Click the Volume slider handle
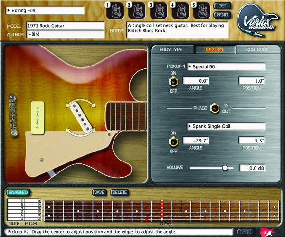This screenshot has height=237, width=285. pyautogui.click(x=225, y=168)
